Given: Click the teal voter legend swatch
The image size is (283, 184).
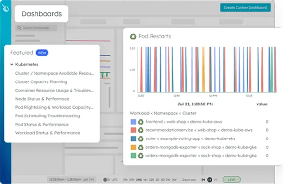Looking at the screenshot, I should [x=133, y=139].
